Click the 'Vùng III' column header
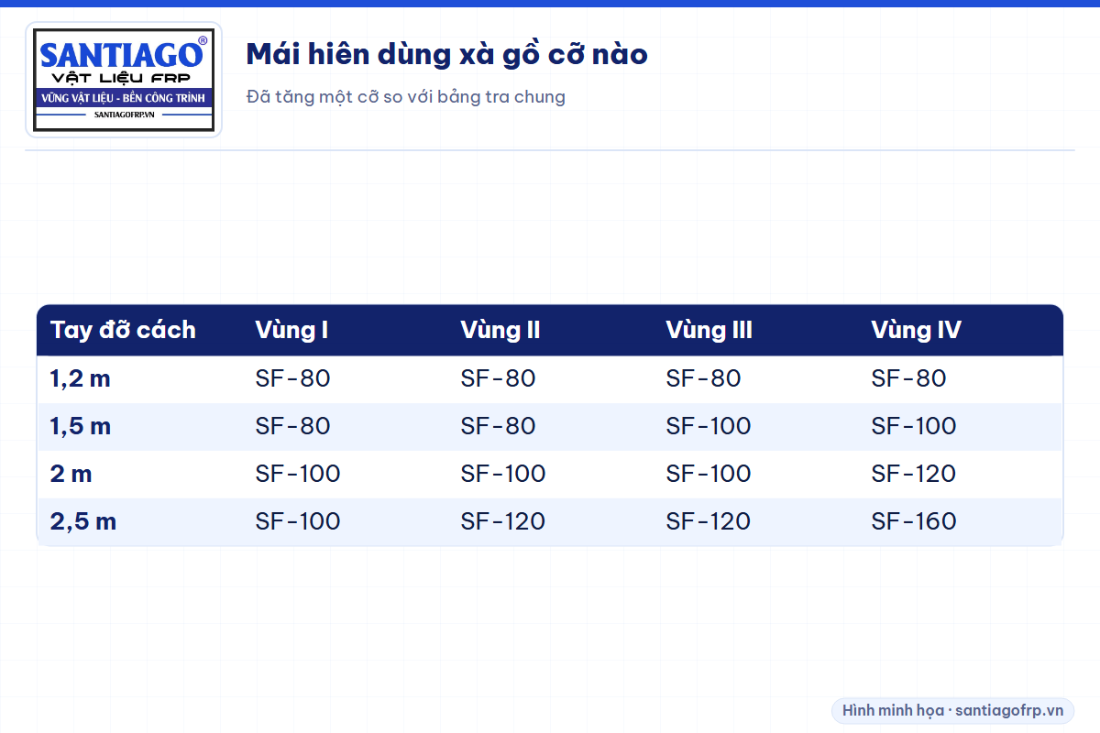 click(x=709, y=330)
